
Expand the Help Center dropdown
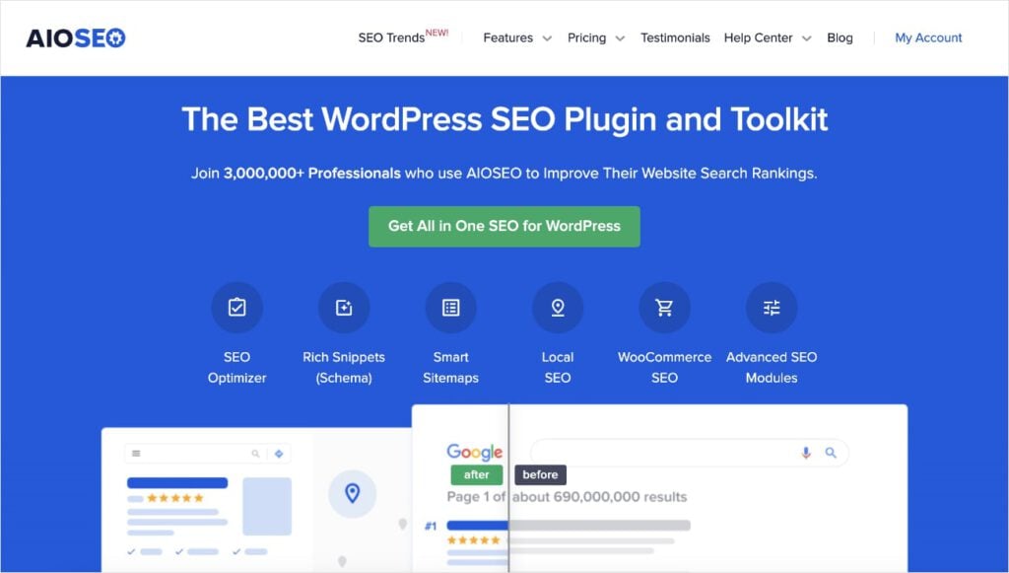760,37
